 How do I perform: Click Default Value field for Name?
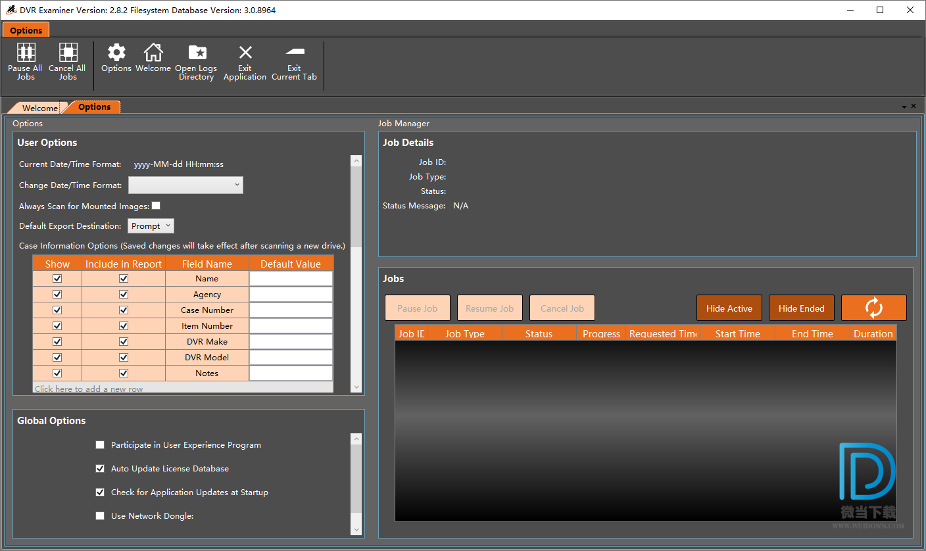[291, 279]
